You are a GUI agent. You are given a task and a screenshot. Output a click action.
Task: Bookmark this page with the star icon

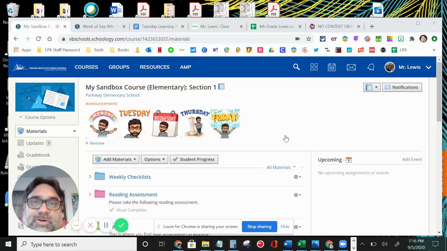click(309, 39)
